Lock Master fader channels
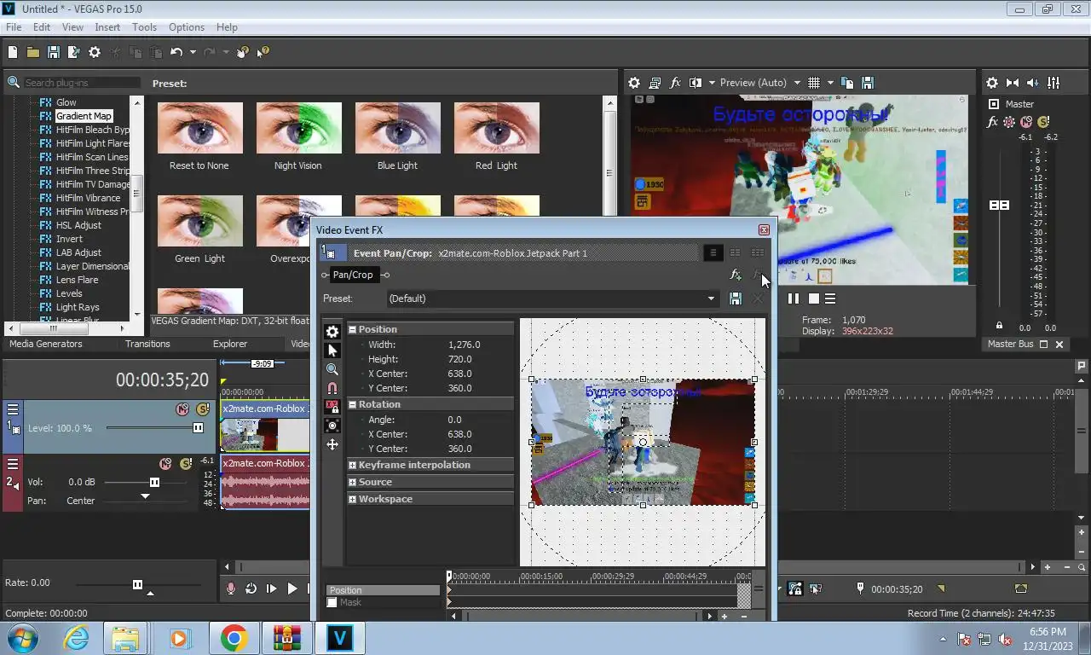1091x655 pixels. pos(999,326)
